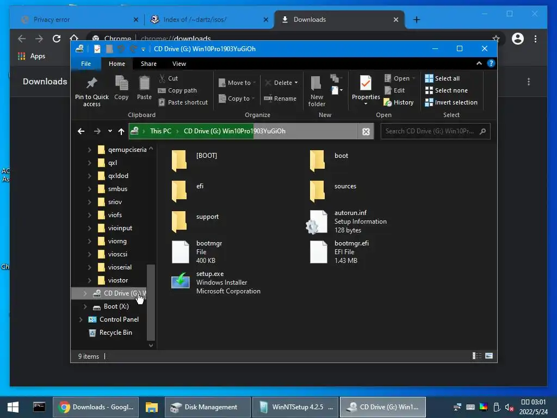Switch to Share ribbon tab
The image size is (557, 418).
click(x=148, y=64)
